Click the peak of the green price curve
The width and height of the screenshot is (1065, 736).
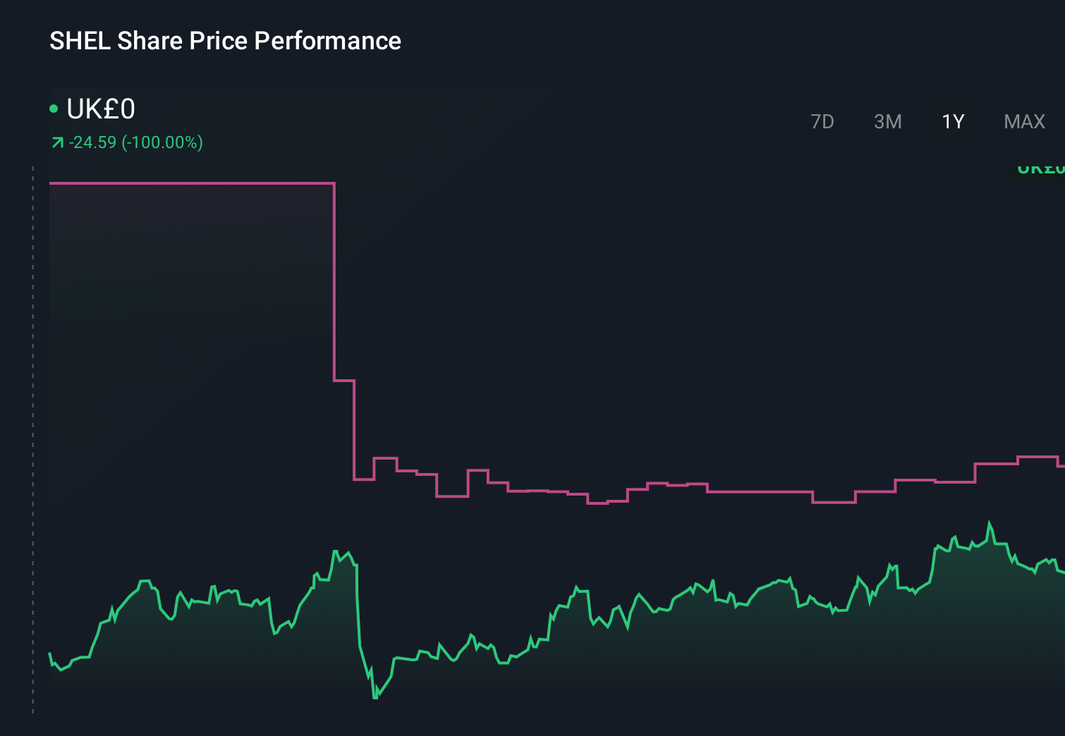tap(990, 522)
